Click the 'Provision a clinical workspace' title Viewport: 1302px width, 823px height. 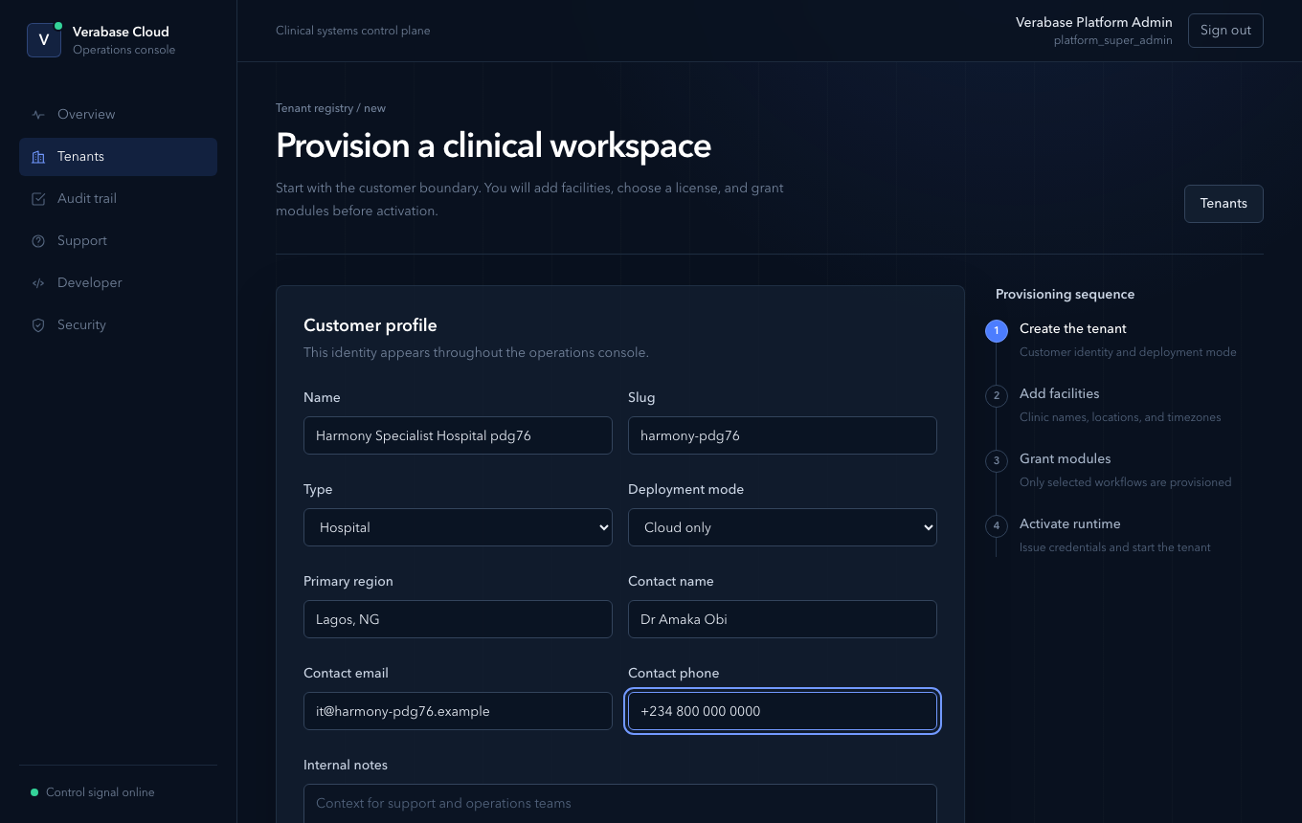click(493, 145)
